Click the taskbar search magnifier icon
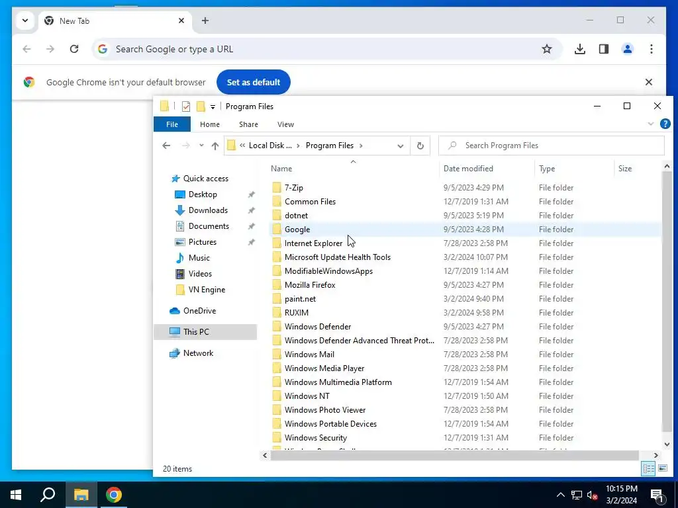The height and width of the screenshot is (508, 678). coord(48,495)
